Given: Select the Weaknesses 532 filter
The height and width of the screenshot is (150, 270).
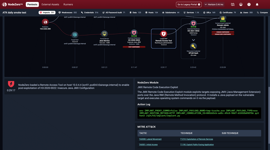Looking at the screenshot, I should [x=67, y=13].
